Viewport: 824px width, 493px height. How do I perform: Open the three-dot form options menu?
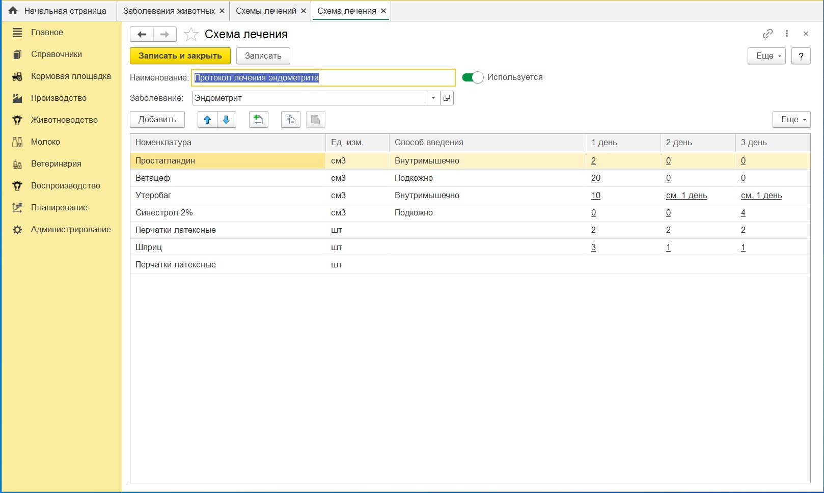pyautogui.click(x=787, y=34)
